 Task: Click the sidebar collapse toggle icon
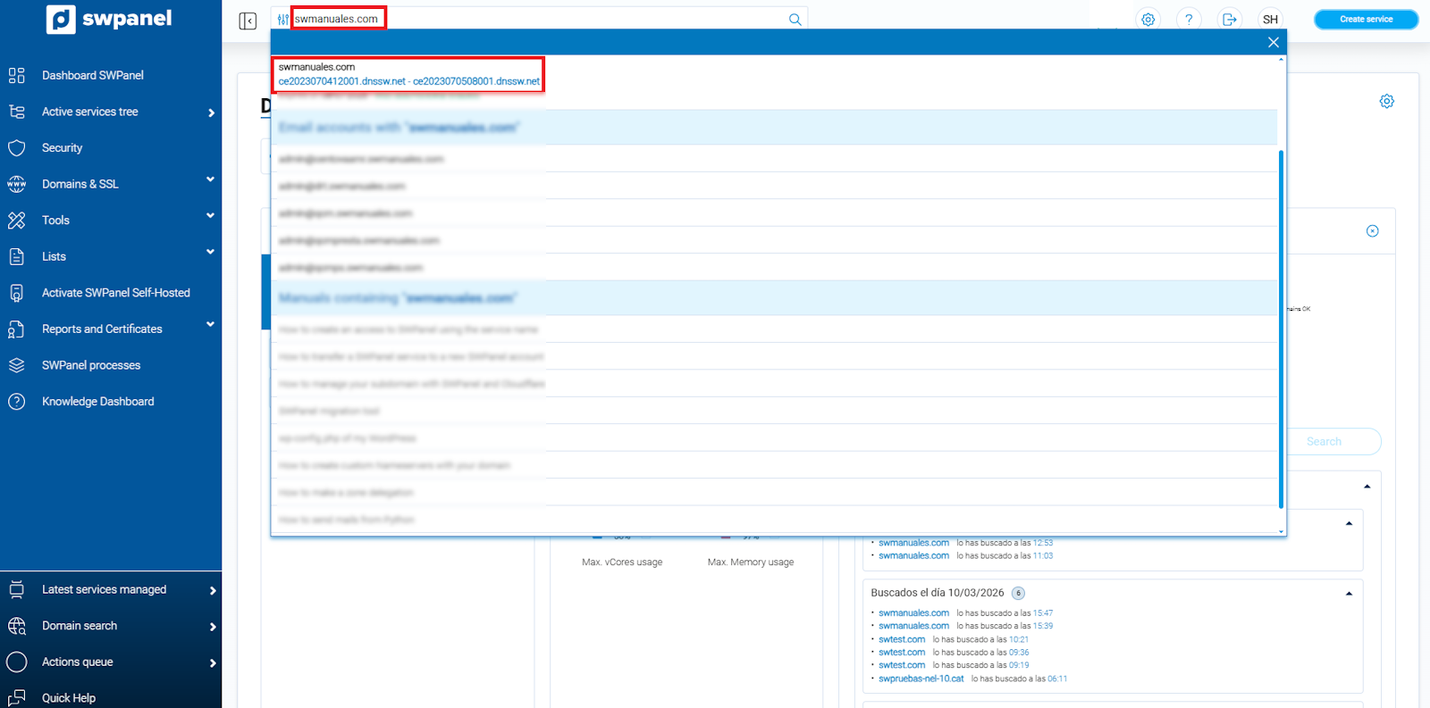point(248,21)
